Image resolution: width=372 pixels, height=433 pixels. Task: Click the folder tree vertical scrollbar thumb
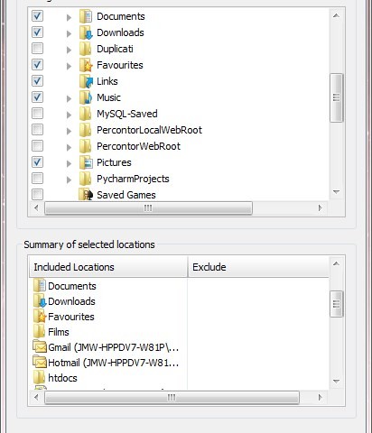[x=336, y=97]
